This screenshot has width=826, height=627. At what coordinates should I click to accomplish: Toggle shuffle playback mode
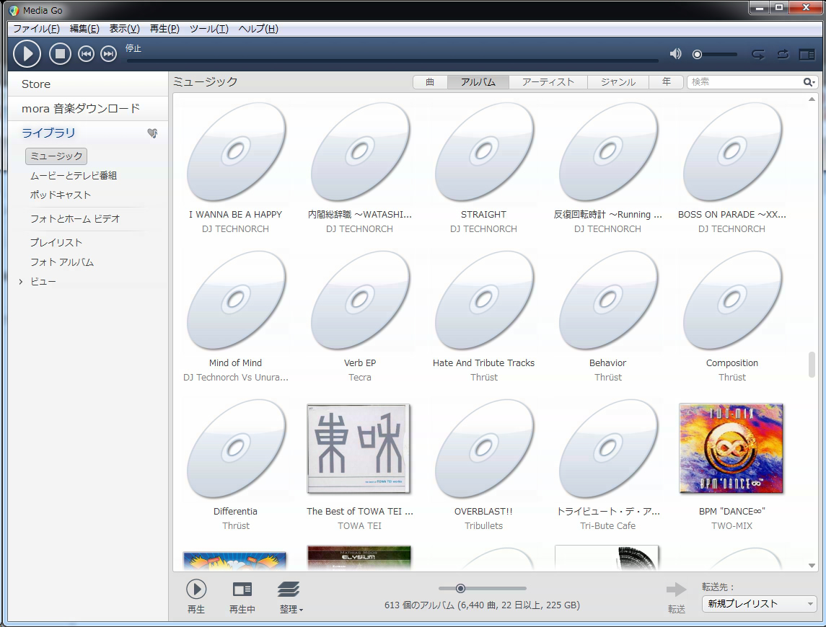[758, 54]
